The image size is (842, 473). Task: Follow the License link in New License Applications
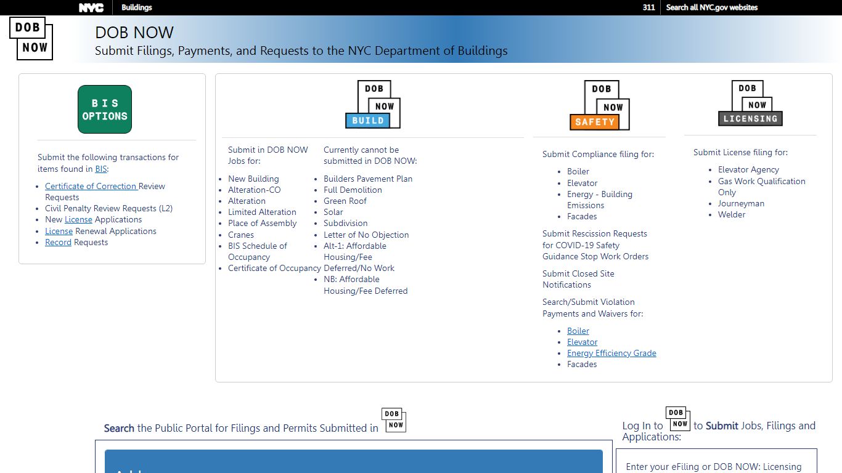pos(78,219)
